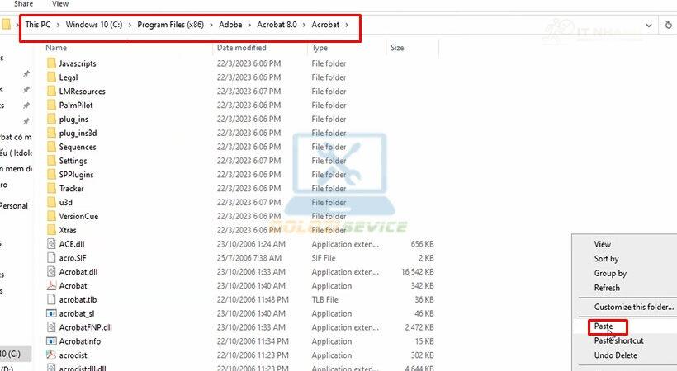Choose Paste in the context menu
677x371 pixels.
click(x=604, y=326)
